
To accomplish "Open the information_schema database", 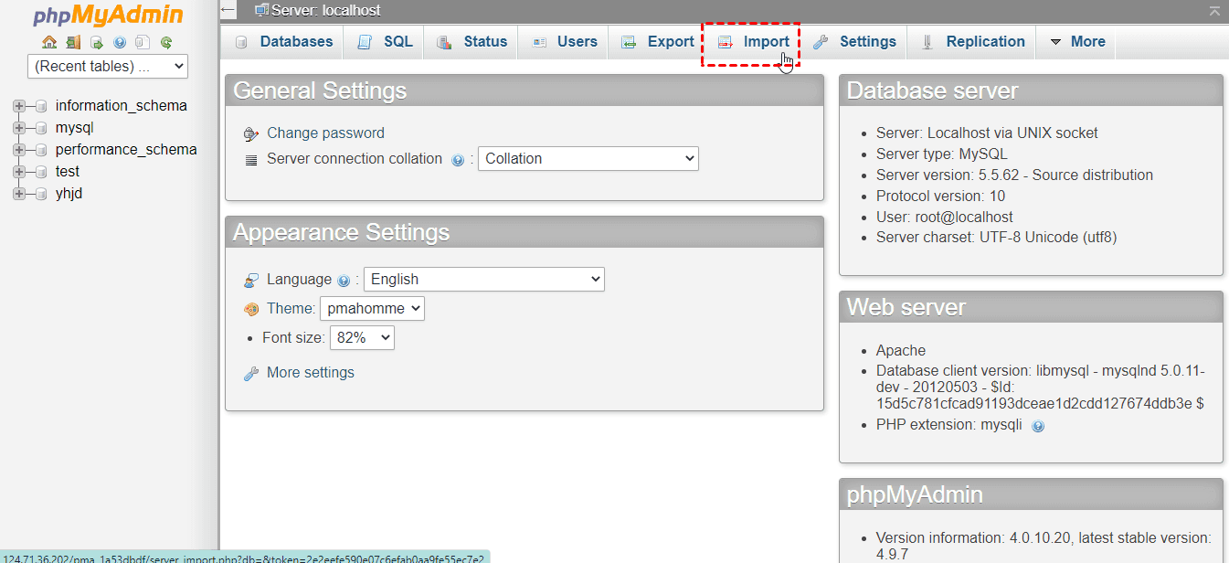I will [x=121, y=106].
